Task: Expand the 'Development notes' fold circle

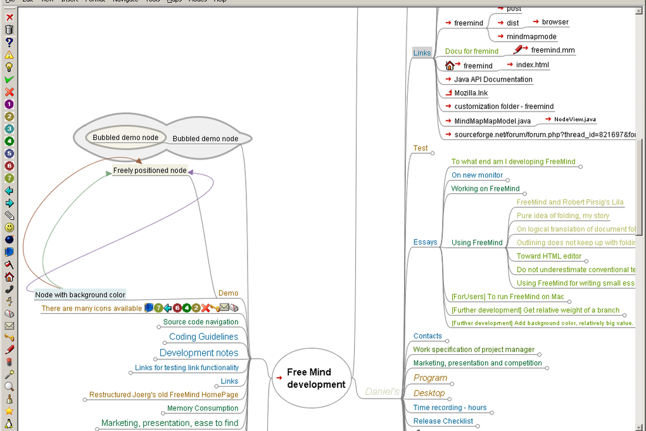Action: pyautogui.click(x=155, y=359)
